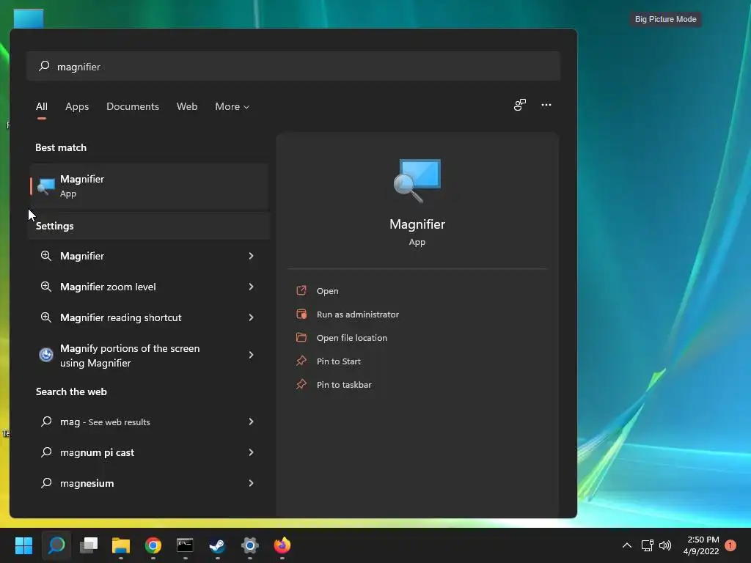Screen dimensions: 751x563
Task: Open Task View from the taskbar
Action: (89, 545)
